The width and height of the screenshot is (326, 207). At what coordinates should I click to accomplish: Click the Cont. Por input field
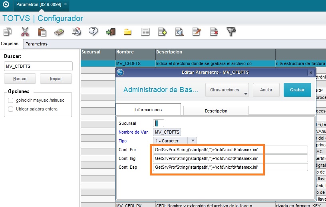(231, 150)
